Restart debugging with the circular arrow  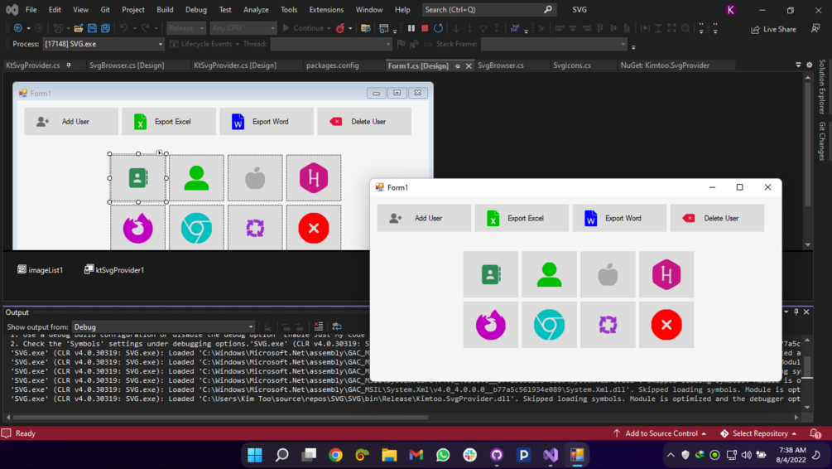pyautogui.click(x=438, y=28)
